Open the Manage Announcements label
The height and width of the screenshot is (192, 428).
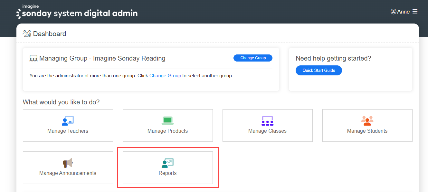[68, 173]
